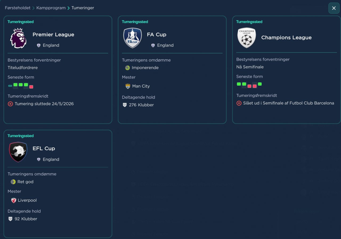Open the Champions League competition title

[286, 37]
